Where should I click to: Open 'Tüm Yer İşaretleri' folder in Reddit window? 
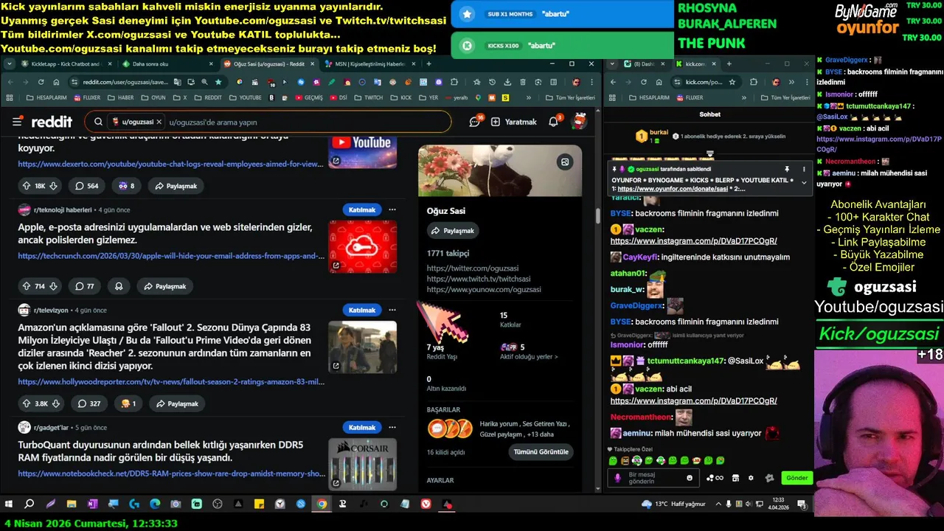click(569, 97)
